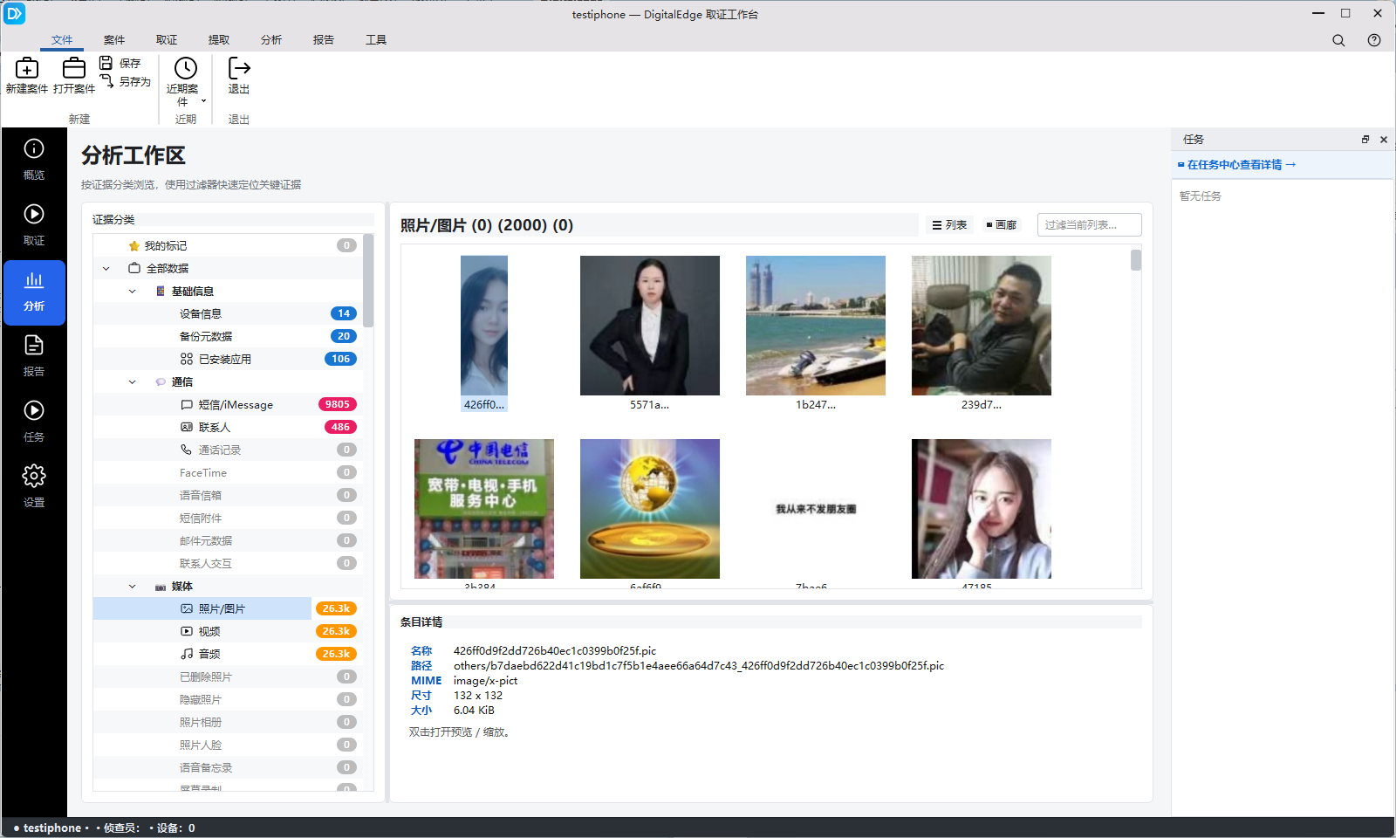Go to 概览 overview in sidebar
Screen dimensions: 1396x838
click(34, 161)
